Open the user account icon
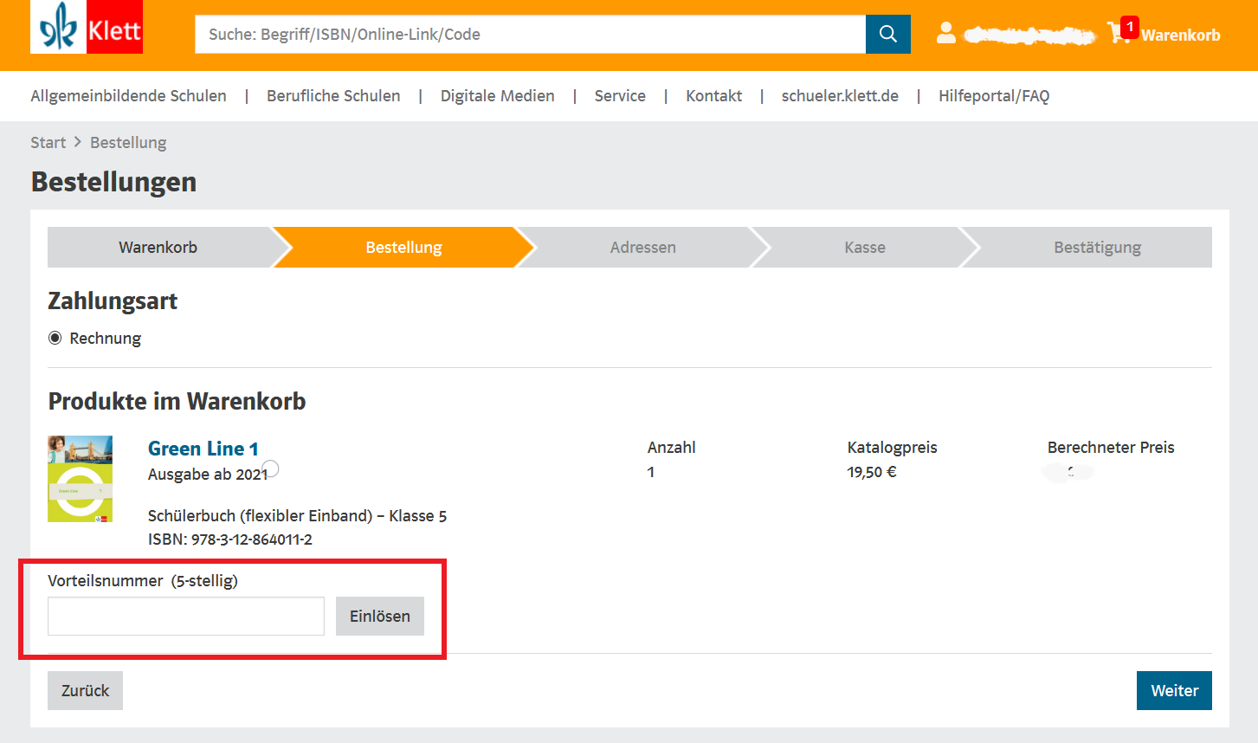Screen dimensions: 1258x743 [946, 33]
